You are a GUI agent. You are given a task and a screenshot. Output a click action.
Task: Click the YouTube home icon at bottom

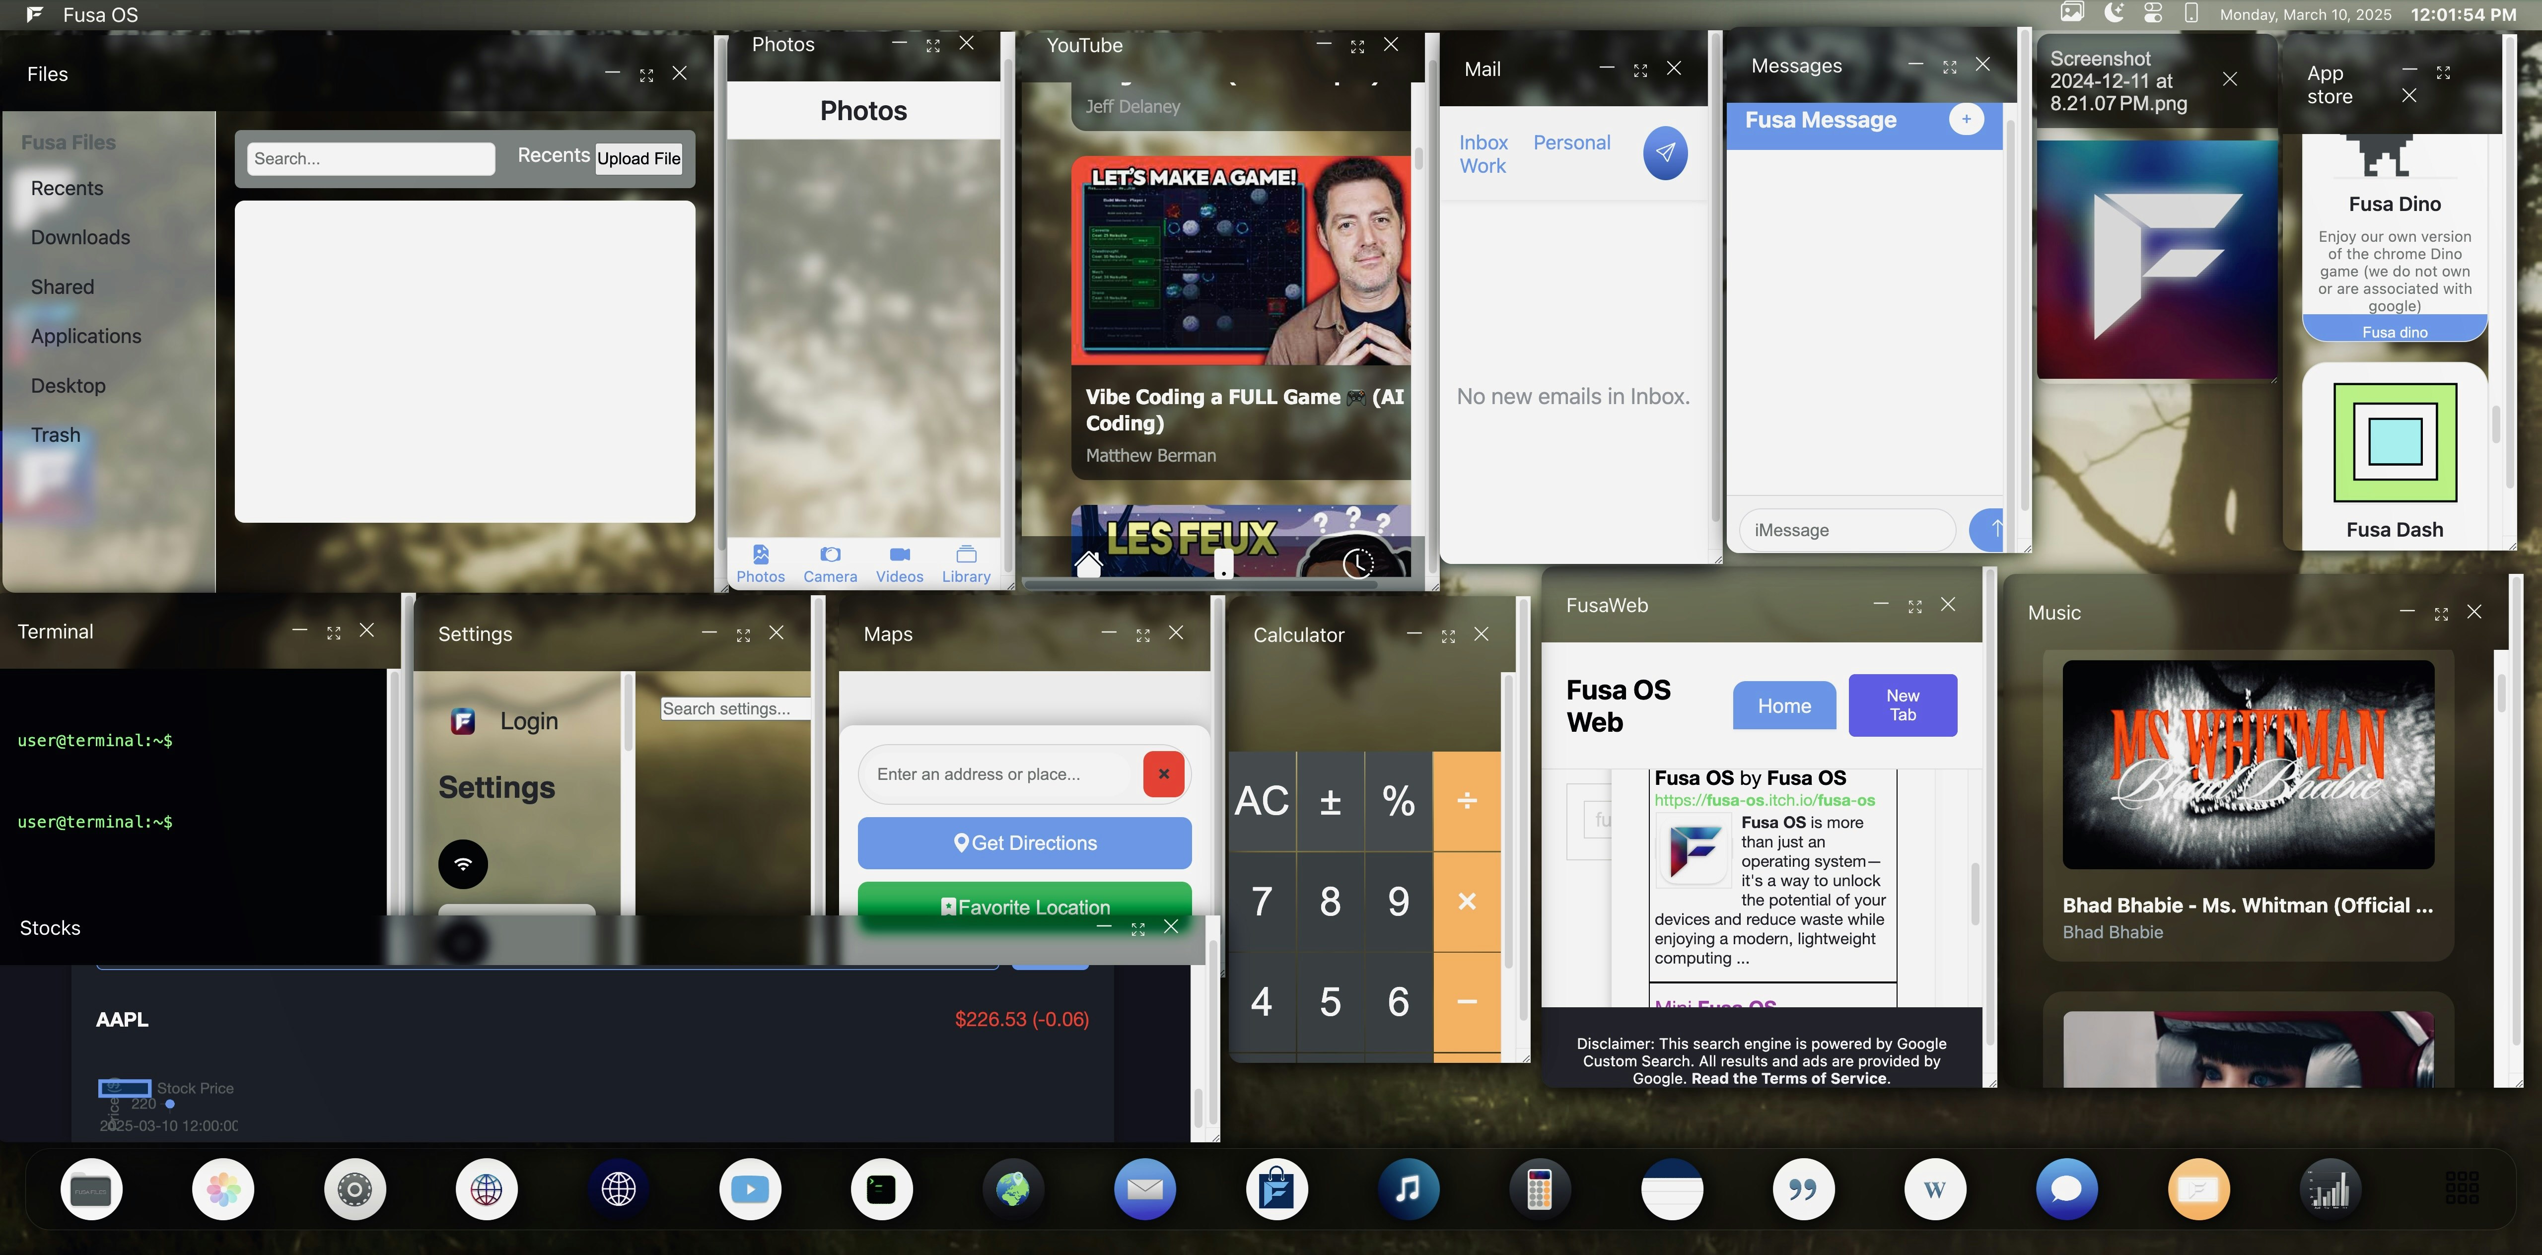click(x=1088, y=564)
